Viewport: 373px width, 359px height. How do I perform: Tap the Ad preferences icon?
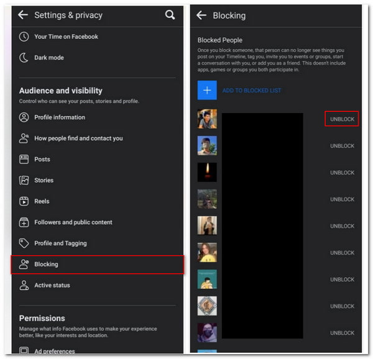[x=24, y=350]
